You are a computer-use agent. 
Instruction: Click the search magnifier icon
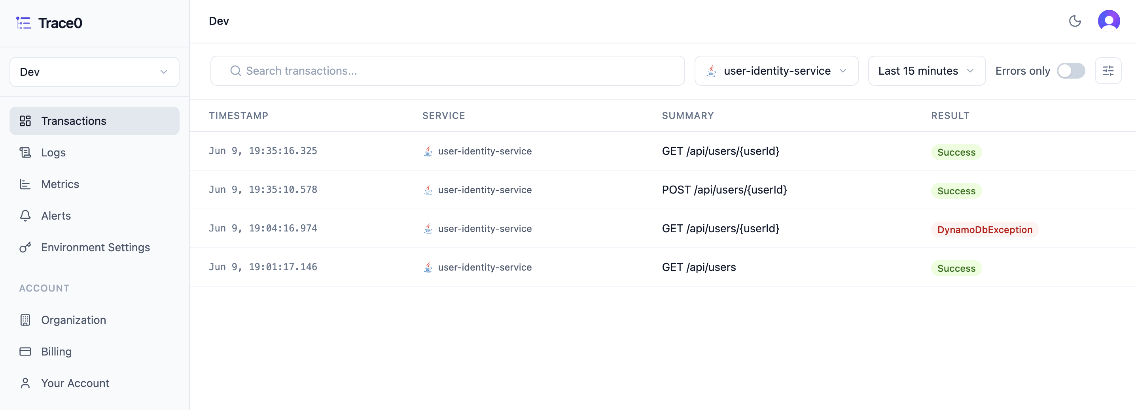235,70
